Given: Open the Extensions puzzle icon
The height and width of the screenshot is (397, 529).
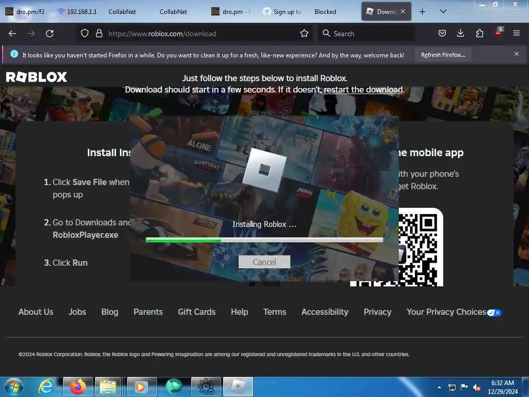Looking at the screenshot, I should tap(479, 34).
